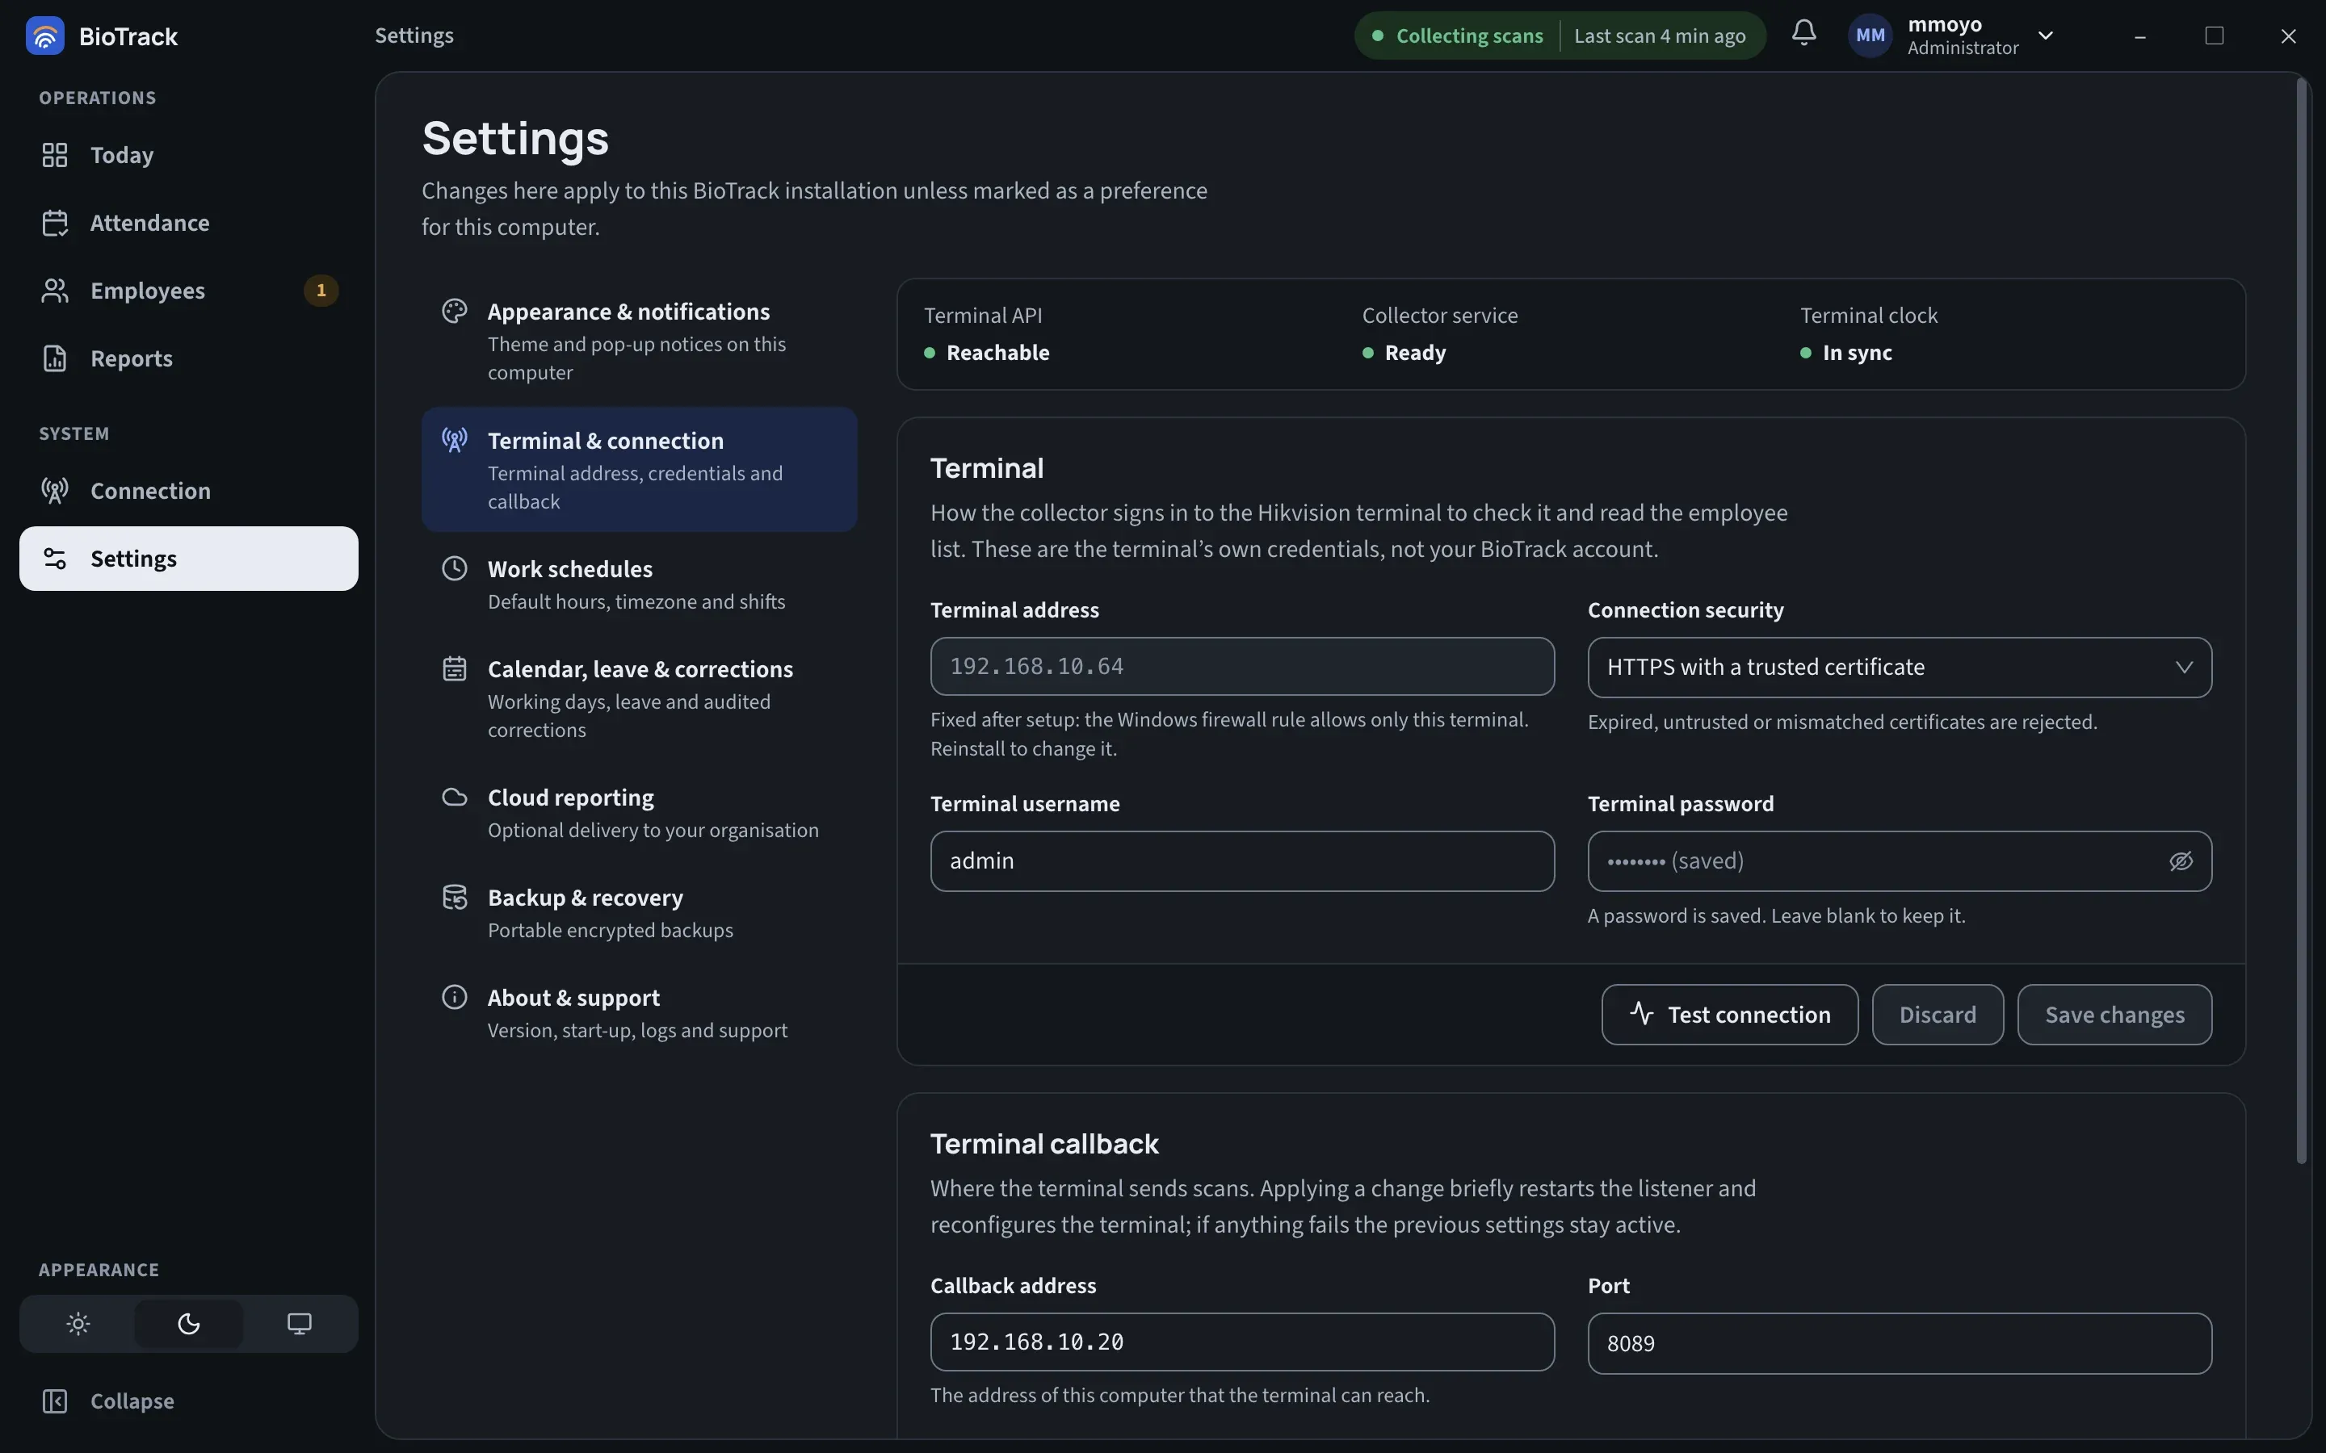Viewport: 2326px width, 1453px height.
Task: Click Save changes button
Action: (2114, 1015)
